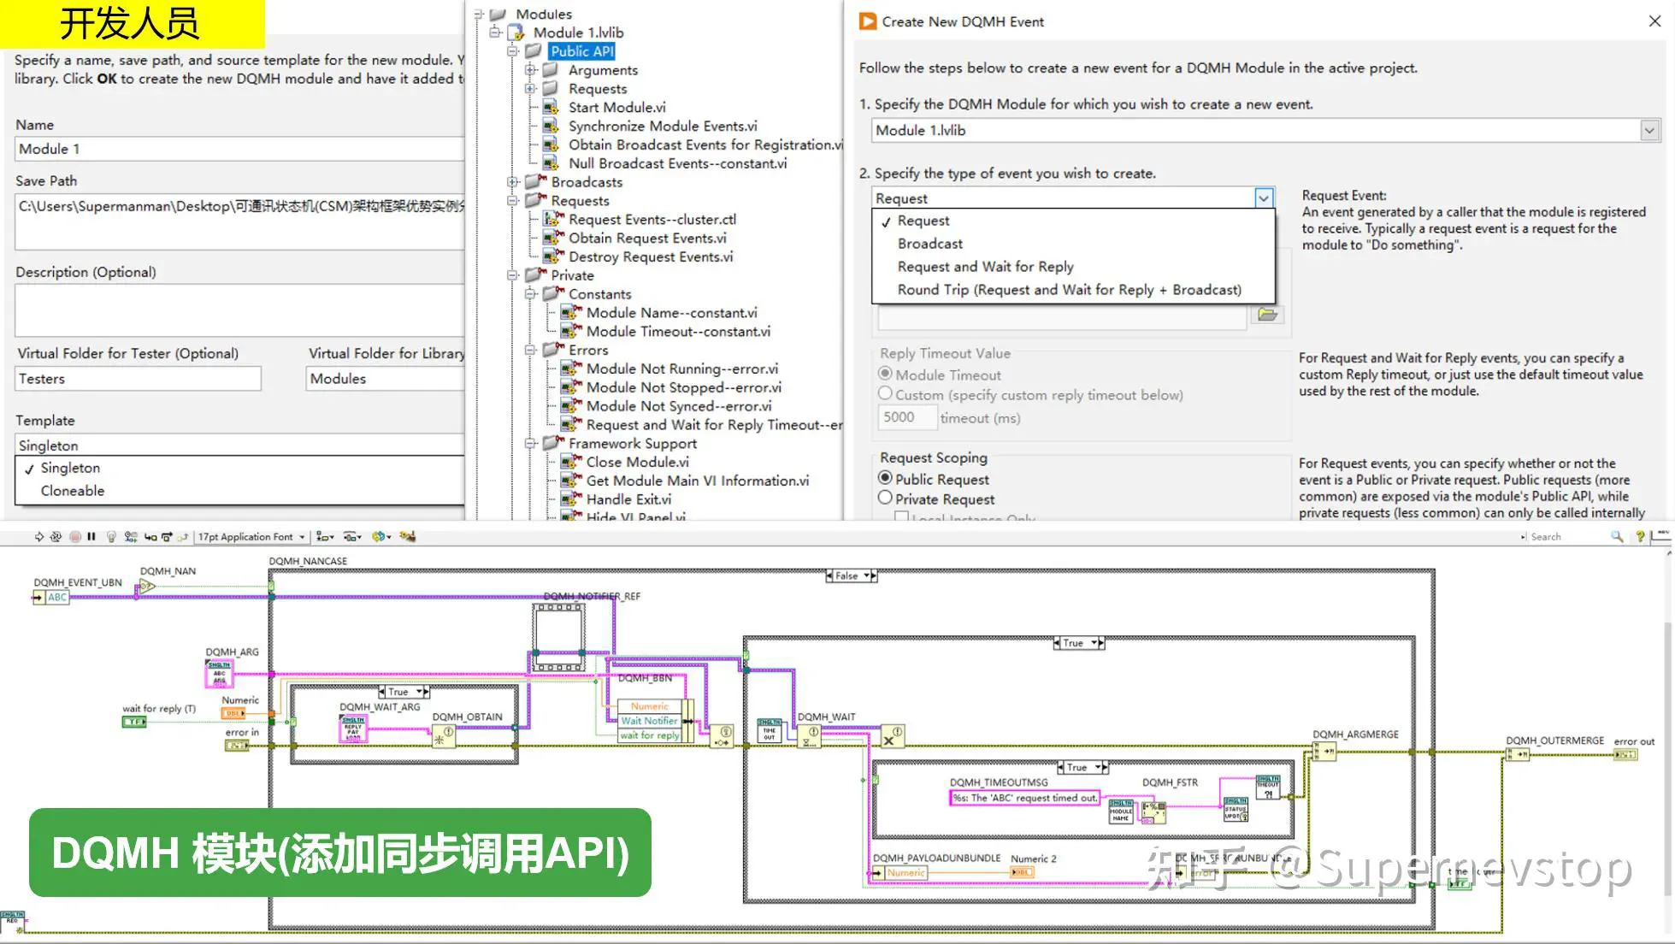Click the Clean Up Diagram broom icon
The width and height of the screenshot is (1675, 944).
click(x=408, y=537)
